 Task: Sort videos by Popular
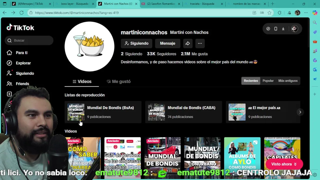click(268, 81)
